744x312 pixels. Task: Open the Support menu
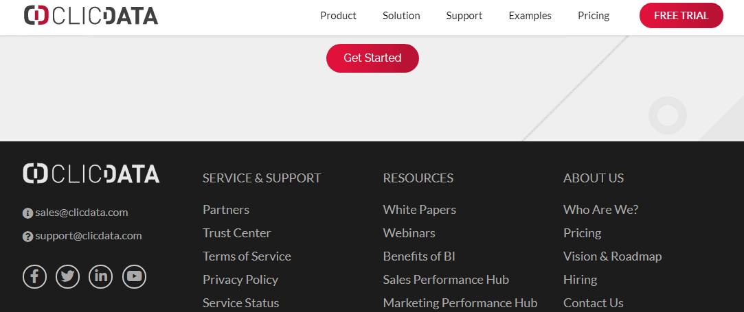coord(464,16)
